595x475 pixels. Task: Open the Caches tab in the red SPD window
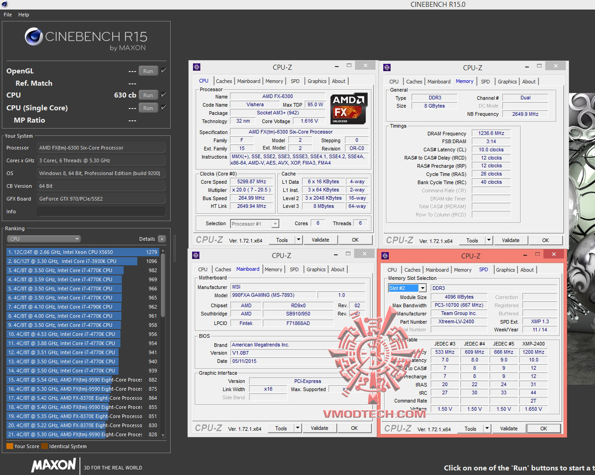point(412,270)
